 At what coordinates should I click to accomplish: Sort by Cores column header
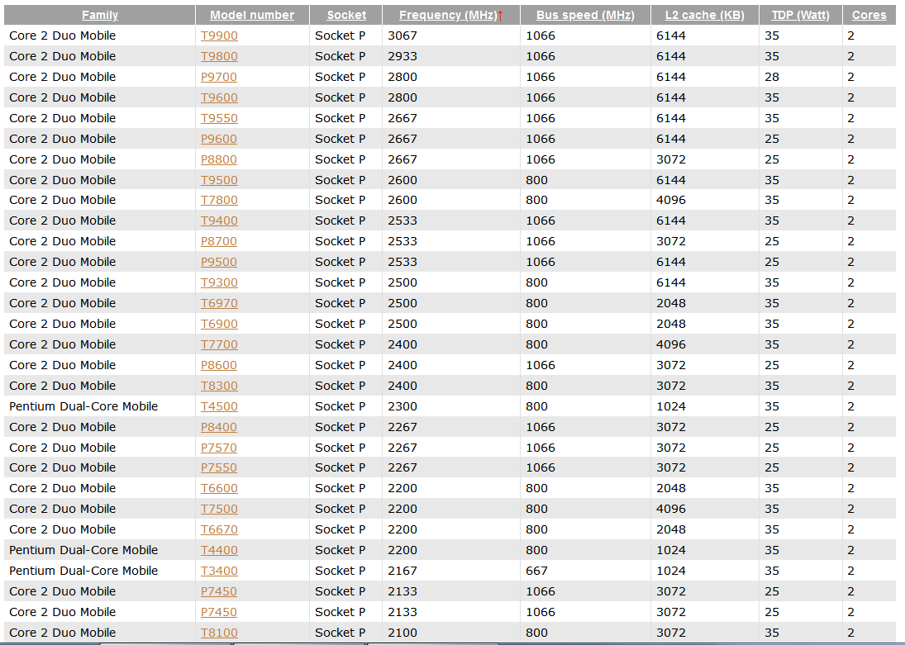[x=869, y=15]
